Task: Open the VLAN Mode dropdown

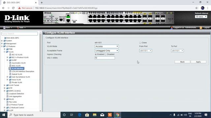Action: point(107,46)
